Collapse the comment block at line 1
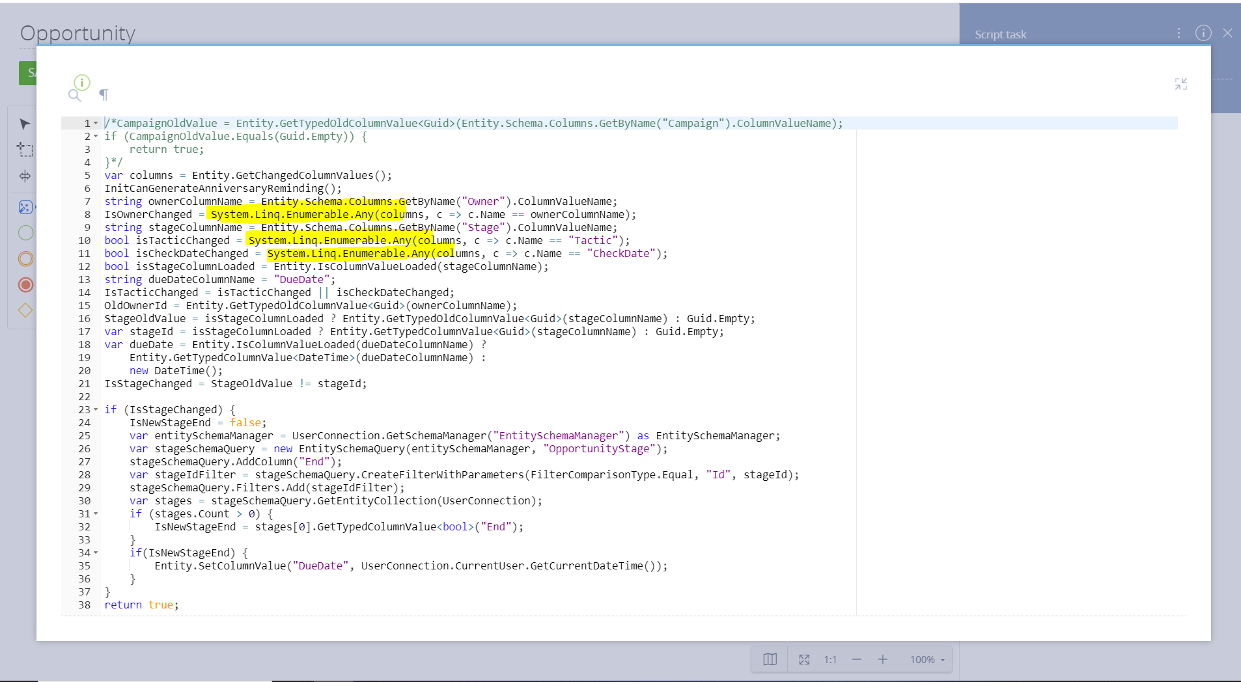 [96, 123]
